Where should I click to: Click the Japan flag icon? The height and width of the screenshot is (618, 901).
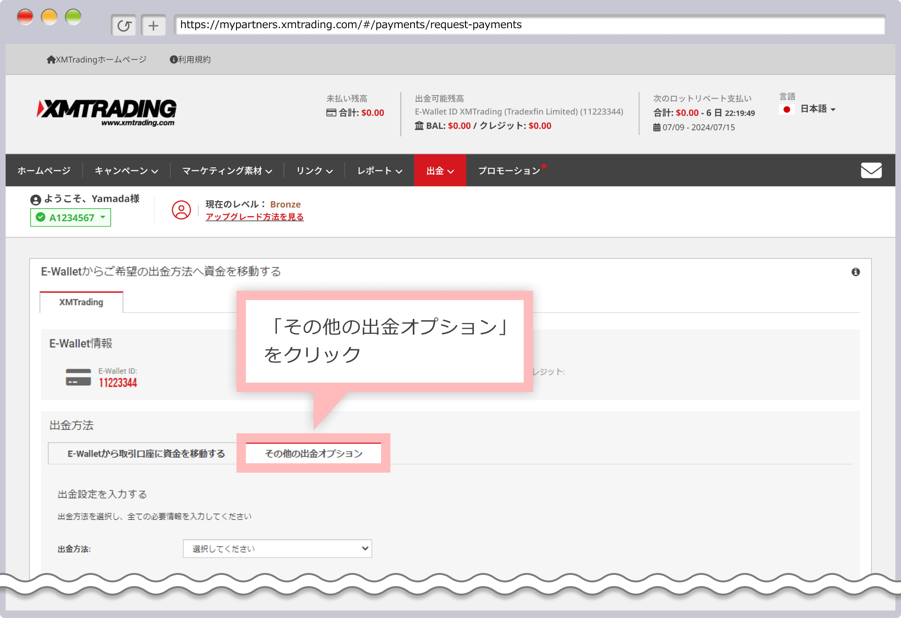787,109
